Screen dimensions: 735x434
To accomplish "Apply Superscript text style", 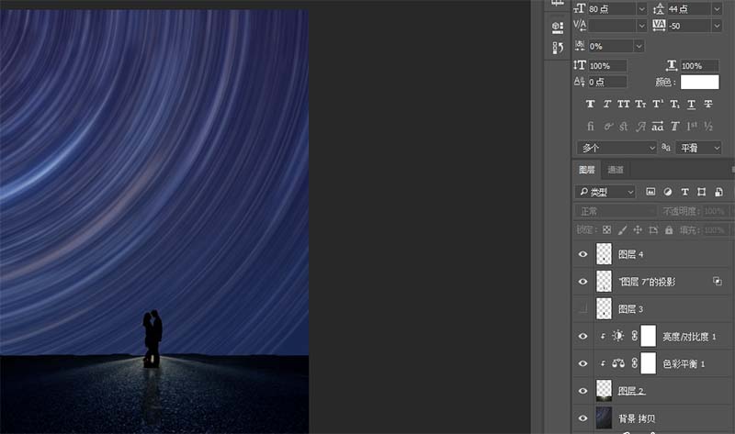I will click(658, 104).
